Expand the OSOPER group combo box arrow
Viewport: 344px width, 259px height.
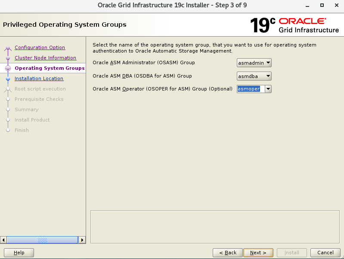pyautogui.click(x=268, y=89)
